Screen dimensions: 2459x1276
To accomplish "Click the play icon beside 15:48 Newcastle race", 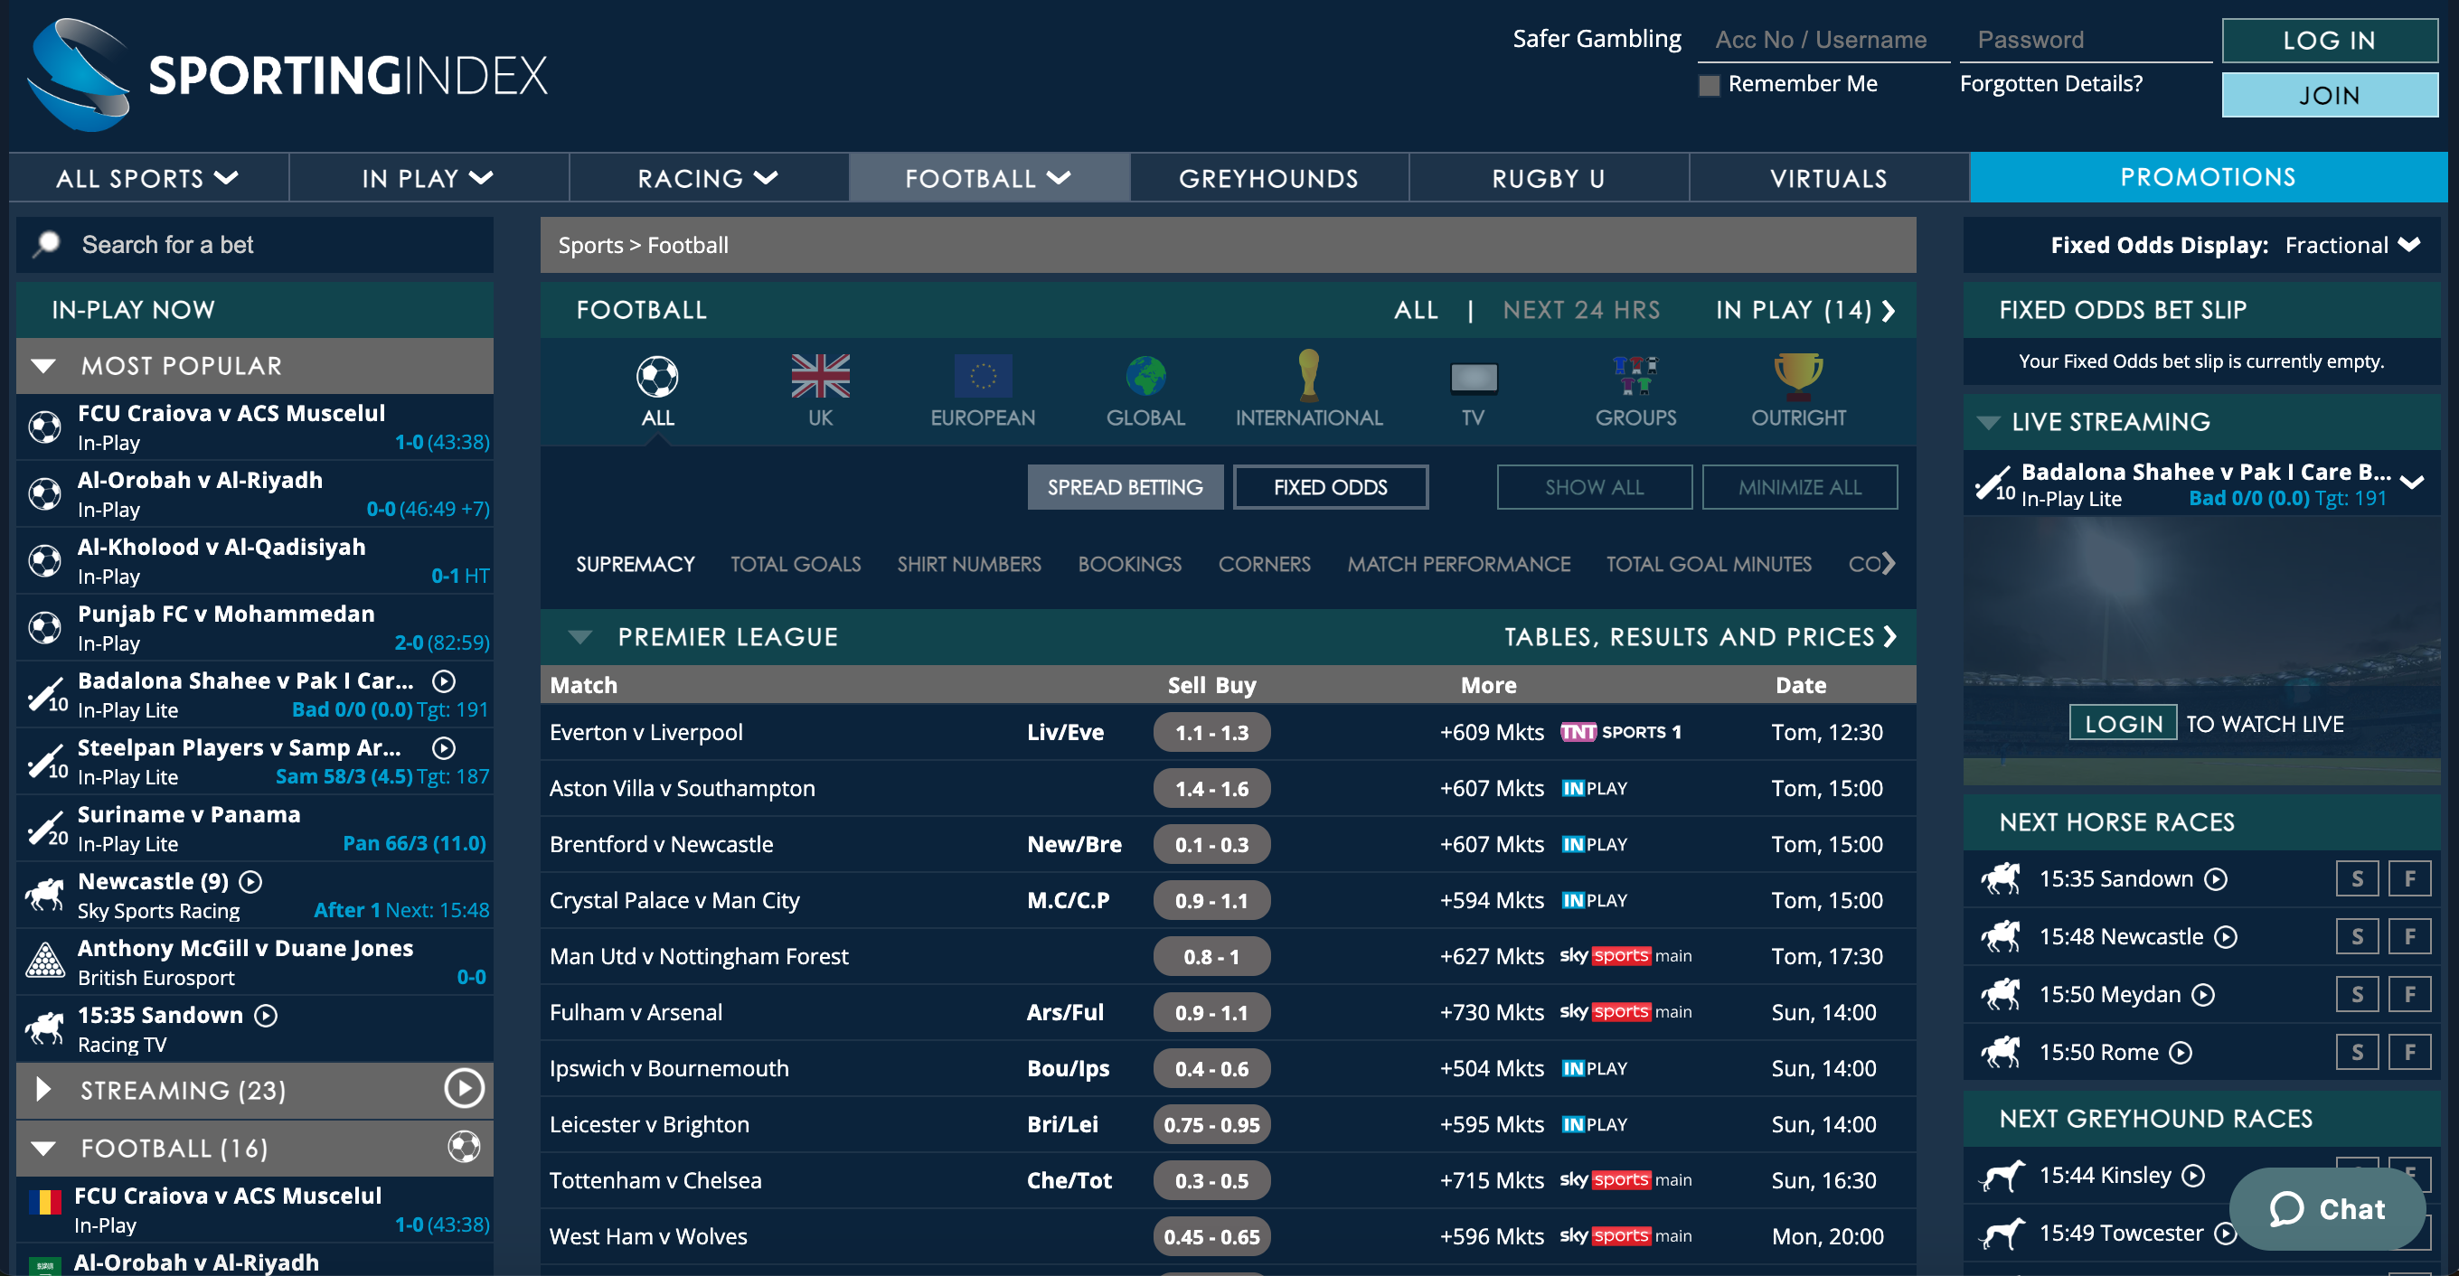I will 2225,936.
